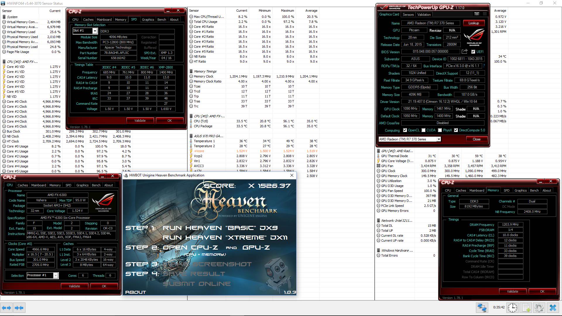Click the clock reset icon beside 0:35:42
Viewport: 562px width, 316px height.
[512, 308]
